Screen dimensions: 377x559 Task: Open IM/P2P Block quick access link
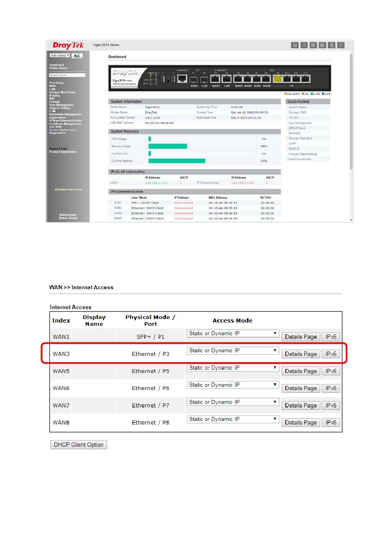point(297,128)
